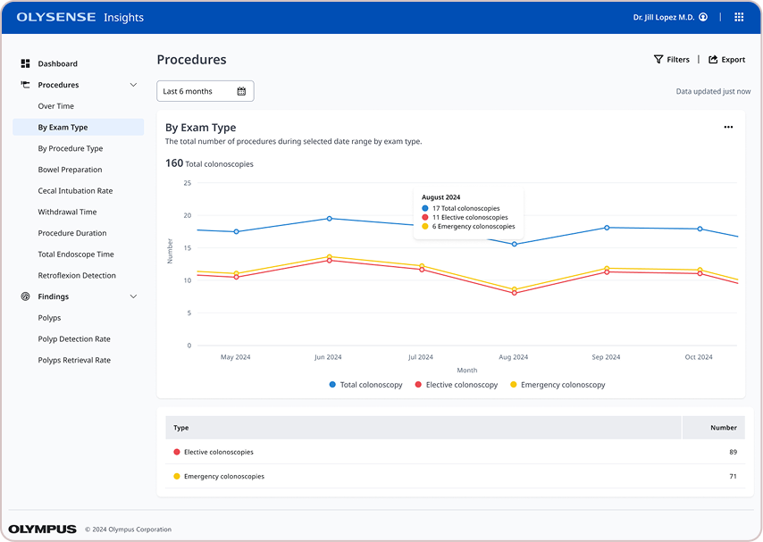The image size is (763, 542).
Task: Click blue Total data point for Sep 2024
Action: coord(607,228)
